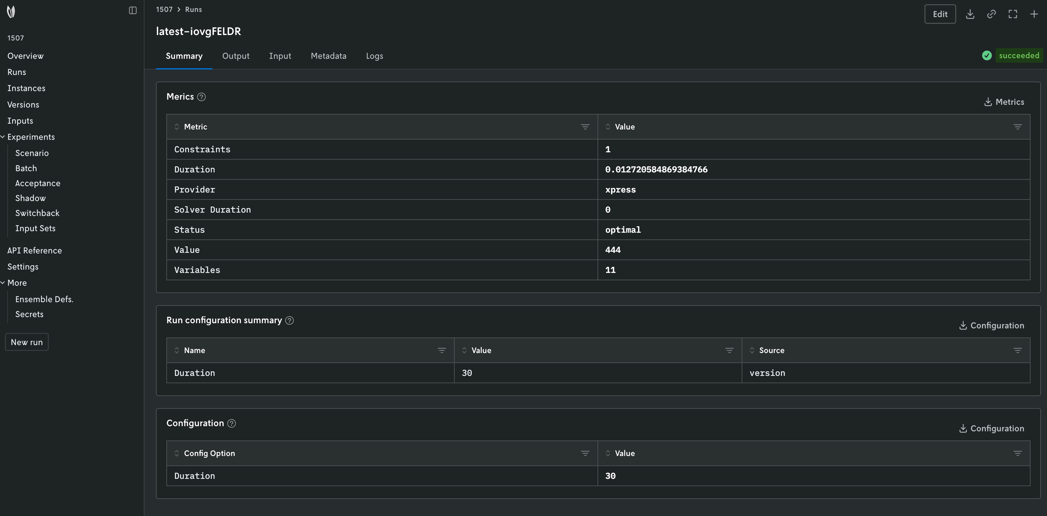The image size is (1047, 516).
Task: Collapse the More section
Action: [x=3, y=283]
